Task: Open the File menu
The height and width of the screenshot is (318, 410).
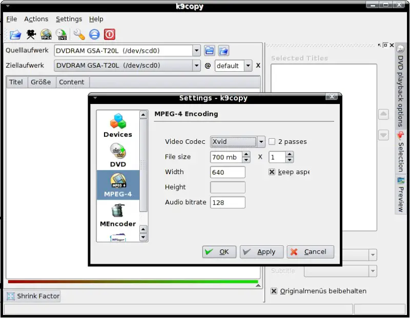Action: [11, 19]
